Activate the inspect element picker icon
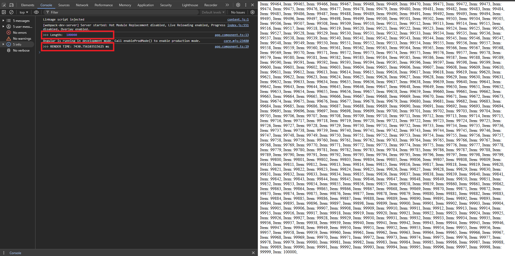This screenshot has height=256, width=515. (x=4, y=5)
